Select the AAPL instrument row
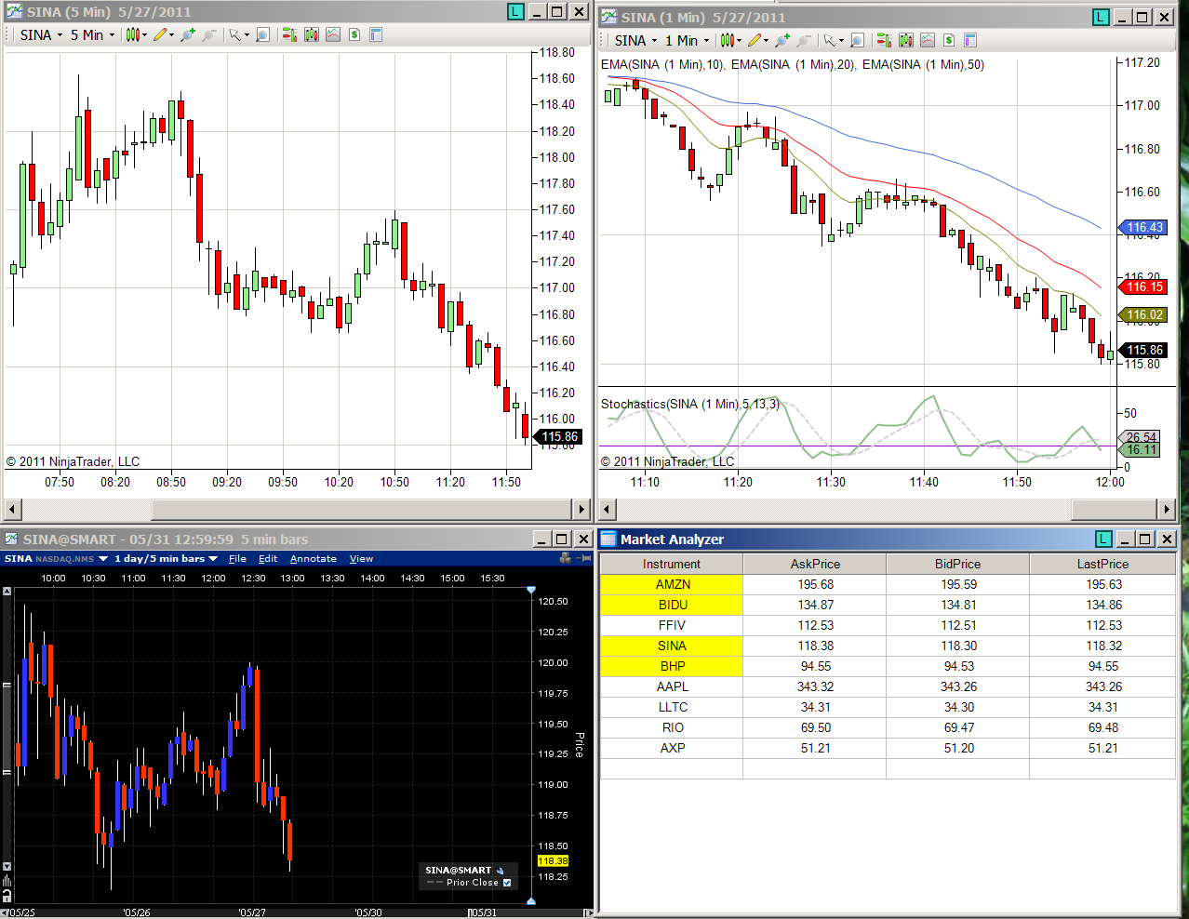This screenshot has width=1189, height=919. [888, 686]
